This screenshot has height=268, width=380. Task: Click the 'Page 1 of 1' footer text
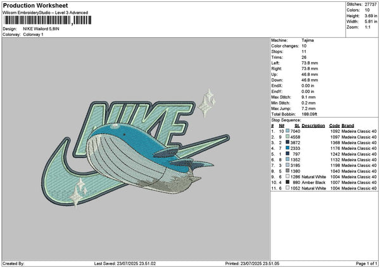click(x=367, y=264)
